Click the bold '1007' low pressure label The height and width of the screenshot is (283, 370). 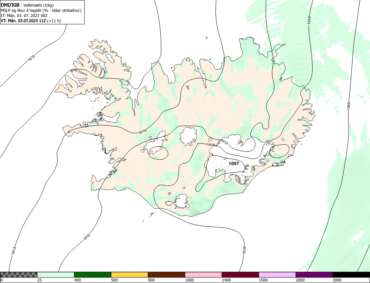(234, 163)
